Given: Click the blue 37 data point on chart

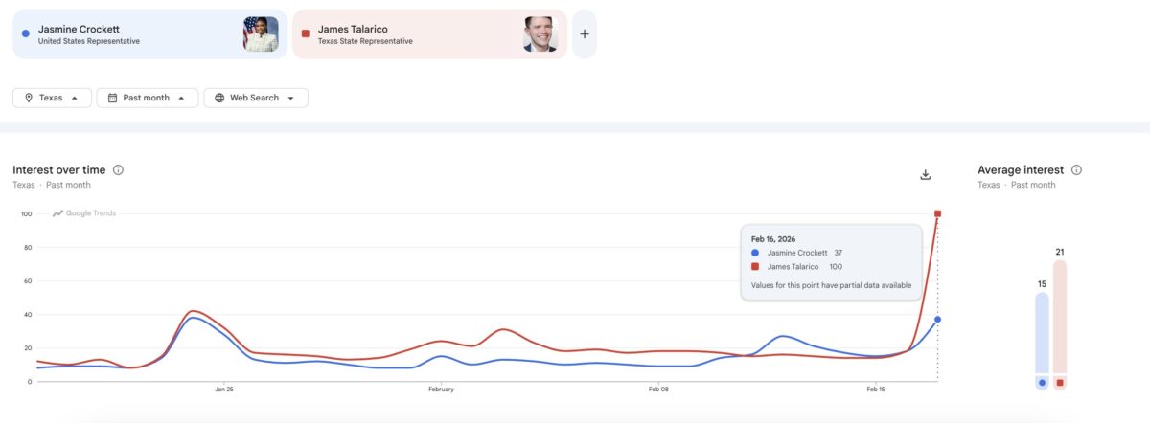Looking at the screenshot, I should [x=937, y=319].
